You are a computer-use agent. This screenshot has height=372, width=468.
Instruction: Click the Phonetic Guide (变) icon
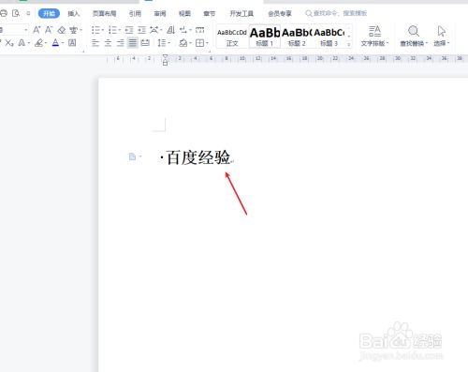click(x=74, y=30)
